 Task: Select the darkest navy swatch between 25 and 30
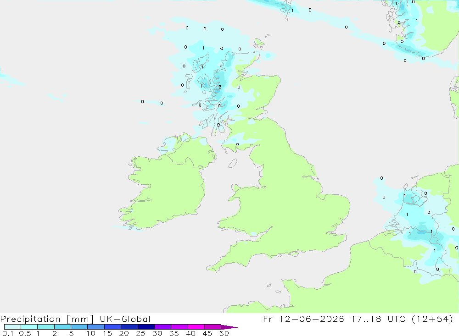[x=146, y=327]
